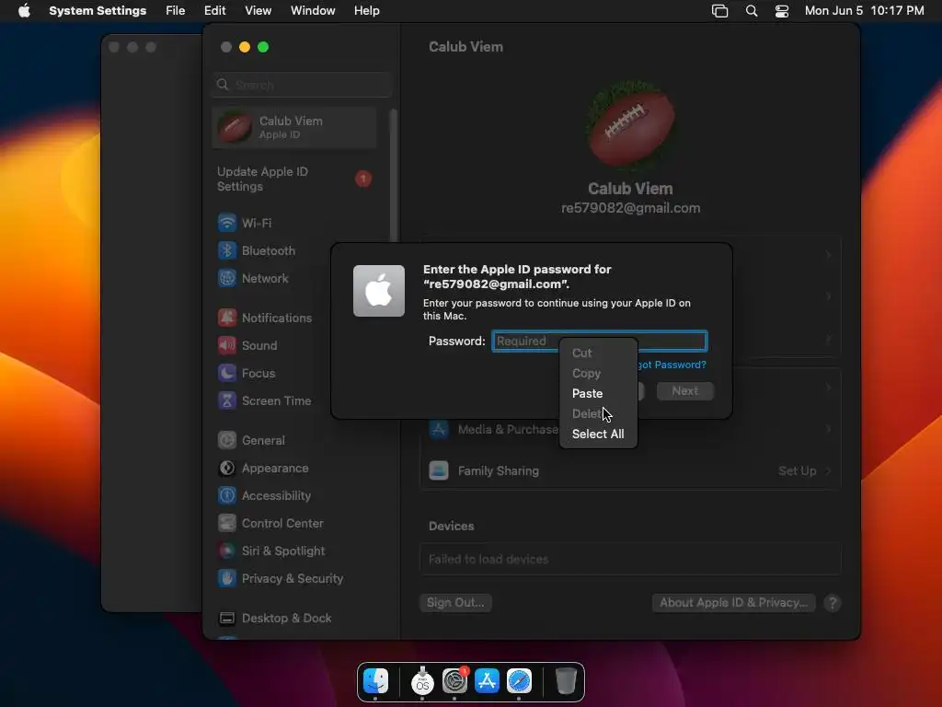Image resolution: width=942 pixels, height=707 pixels.
Task: Open System Settings from the Dock
Action: point(454,682)
